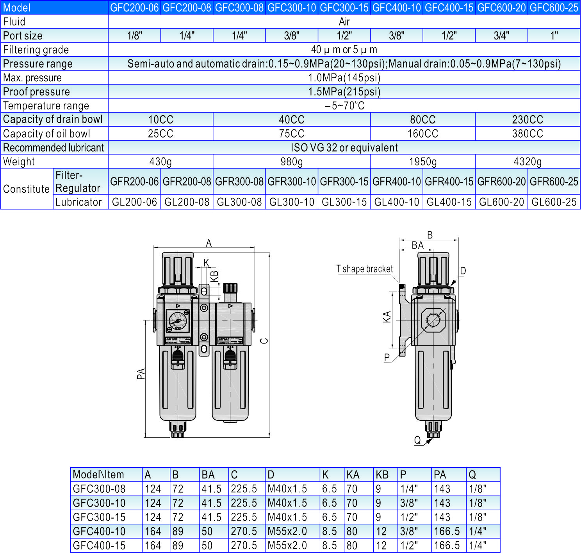Select the 1.0MPa(145psi) max pressure value
Screen dimensions: 581x553
tap(344, 78)
